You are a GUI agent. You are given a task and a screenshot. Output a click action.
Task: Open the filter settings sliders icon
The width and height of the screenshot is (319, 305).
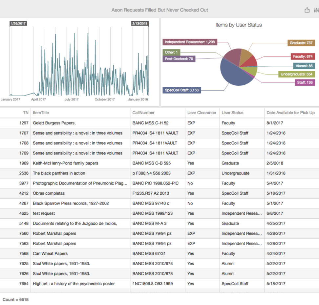click(x=317, y=10)
